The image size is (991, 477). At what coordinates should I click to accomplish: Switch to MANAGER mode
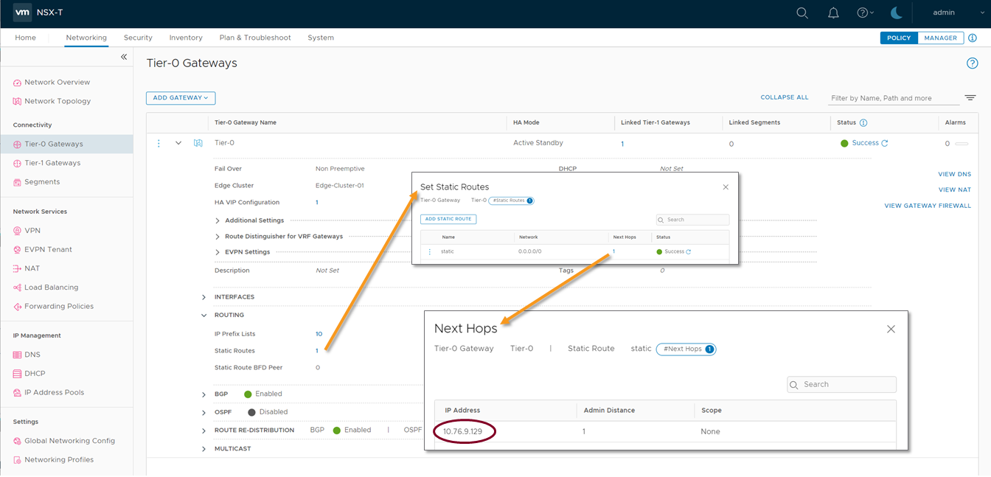pos(940,38)
